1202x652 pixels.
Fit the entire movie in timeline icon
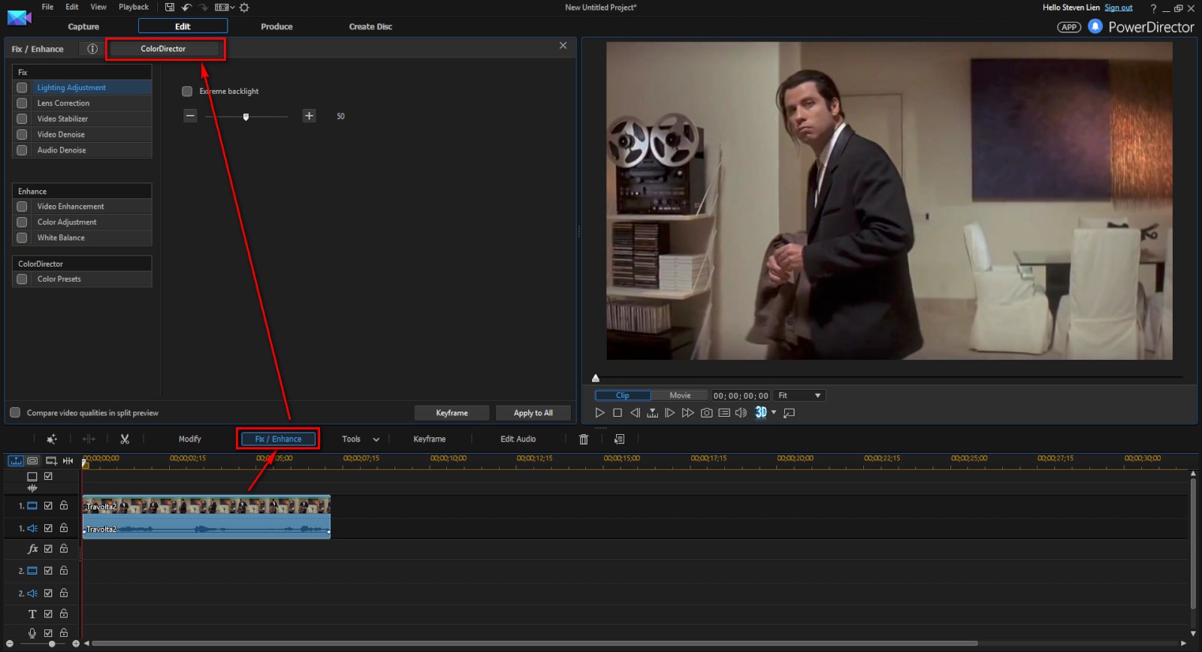pyautogui.click(x=68, y=460)
